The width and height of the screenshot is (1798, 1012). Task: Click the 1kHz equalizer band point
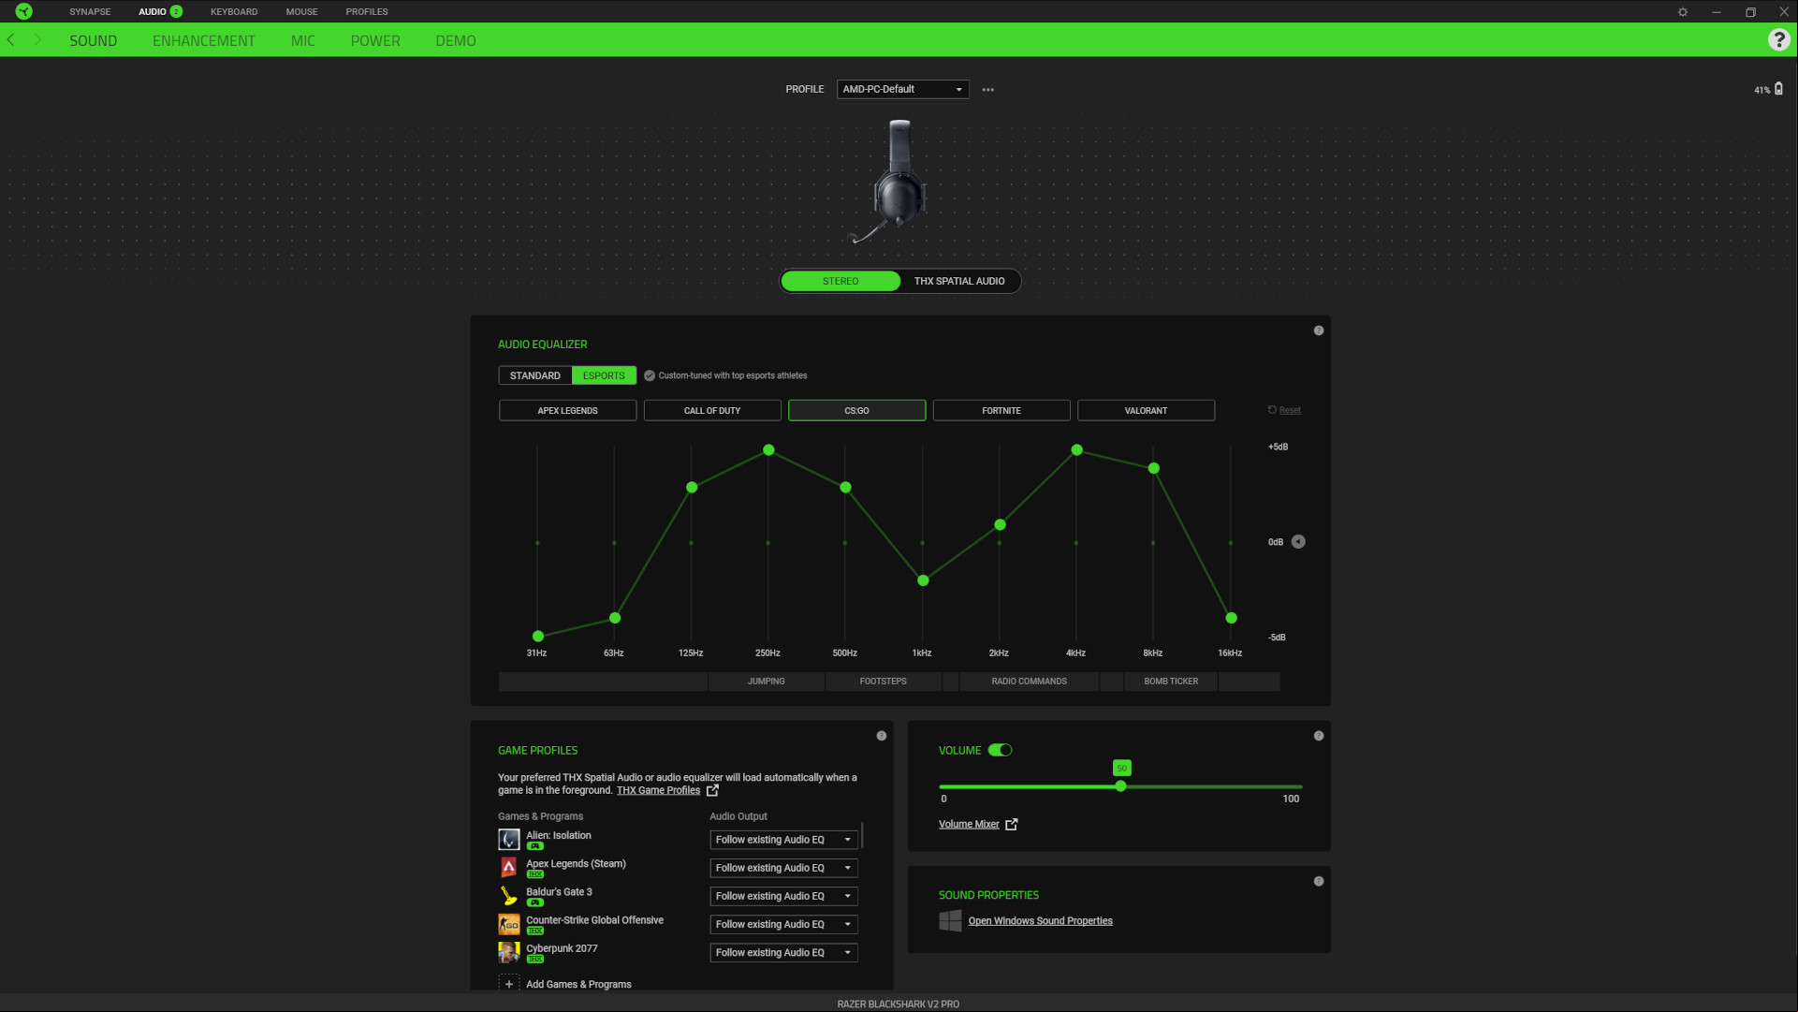[x=923, y=580]
